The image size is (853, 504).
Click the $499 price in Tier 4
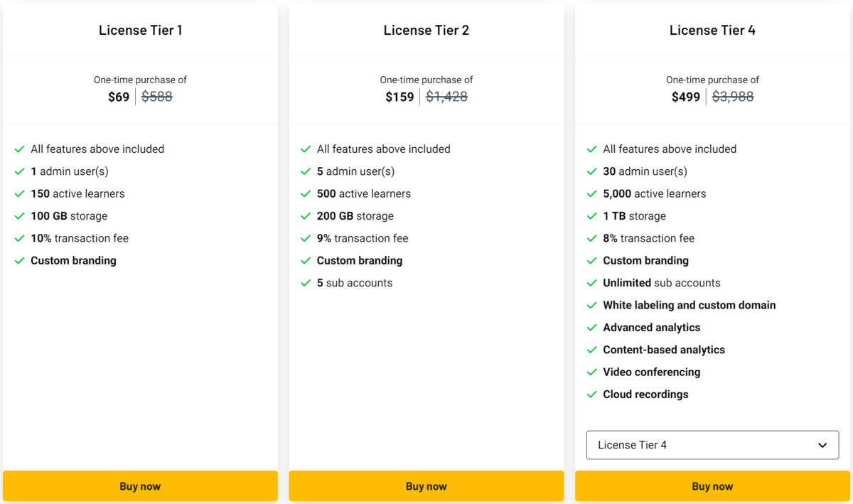(x=685, y=97)
